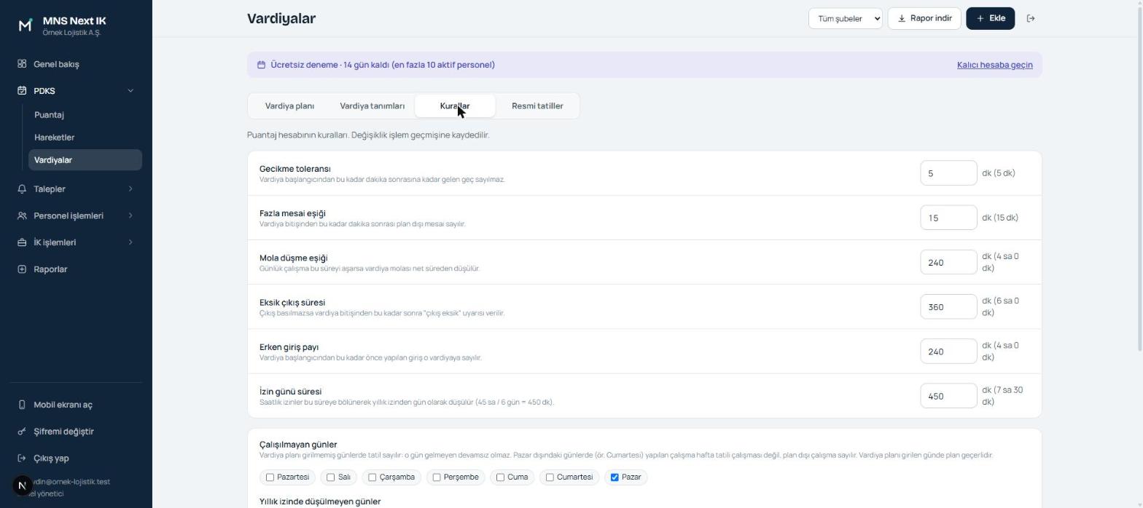The image size is (1143, 508).
Task: Open the Resmi tatiller tab
Action: point(537,106)
